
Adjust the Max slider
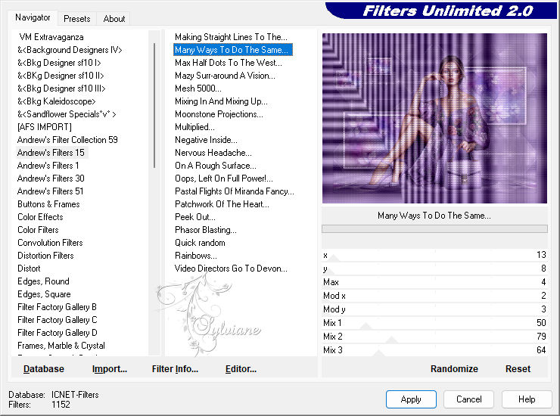click(434, 282)
